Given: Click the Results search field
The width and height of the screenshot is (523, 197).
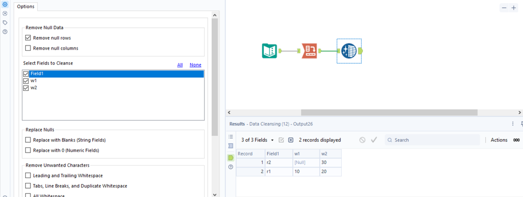Looking at the screenshot, I should 432,140.
